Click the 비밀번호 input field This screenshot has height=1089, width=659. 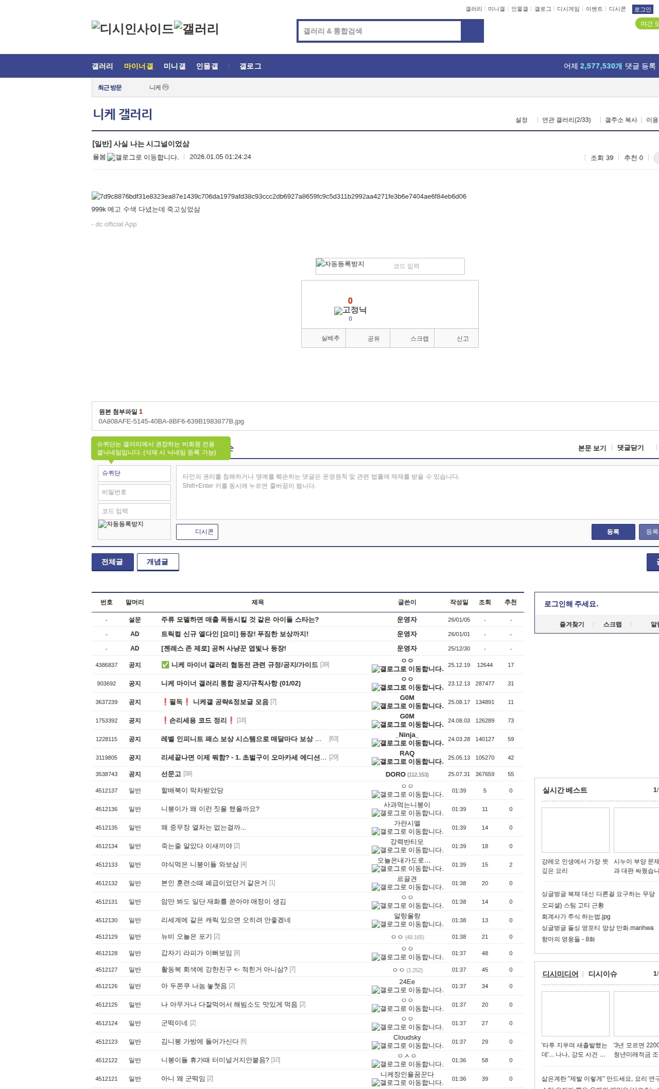pos(134,492)
